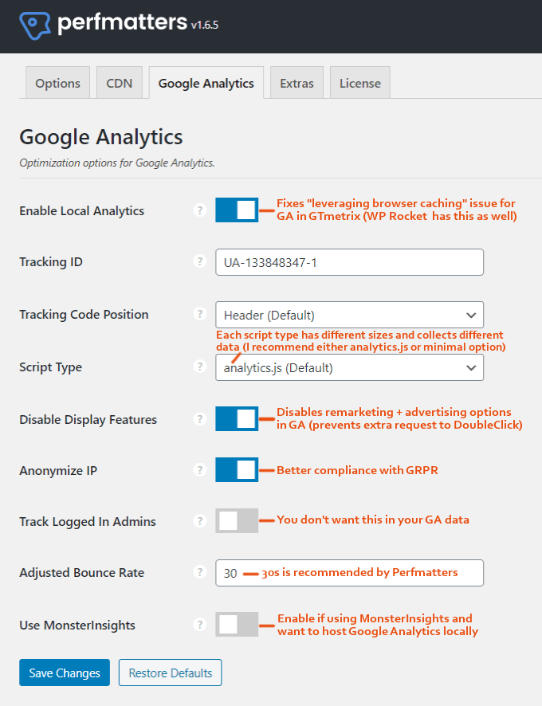Focus the Tracking ID input field
Viewport: 542px width, 706px height.
click(350, 262)
